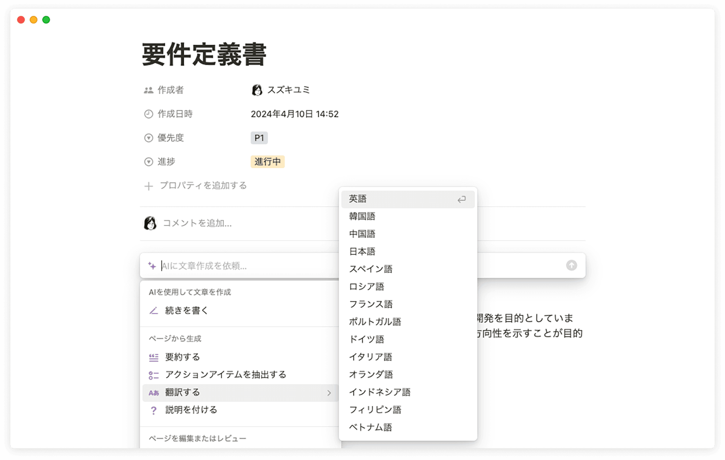Image resolution: width=725 pixels, height=460 pixels.
Task: Click プロパティを追加する to add a property
Action: point(204,185)
